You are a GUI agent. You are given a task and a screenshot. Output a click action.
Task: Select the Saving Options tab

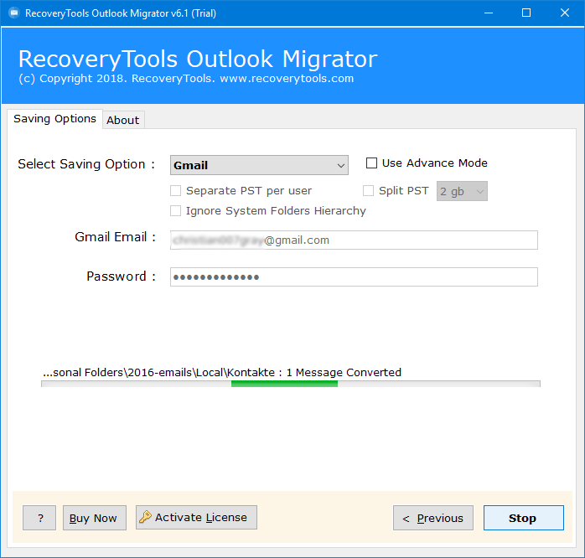pos(54,119)
